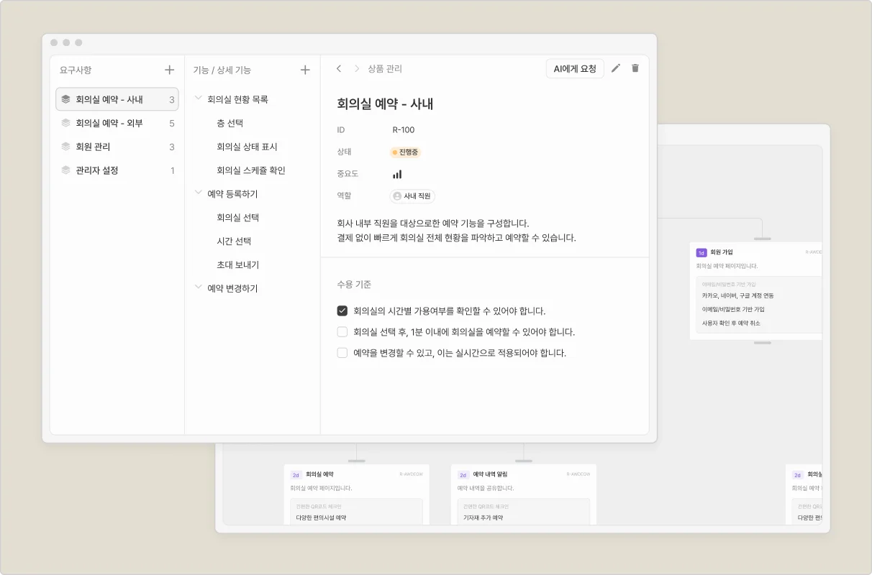Screen dimensions: 872x575
Task: Collapse the 회의실 현황 목록 group
Action: (x=199, y=99)
